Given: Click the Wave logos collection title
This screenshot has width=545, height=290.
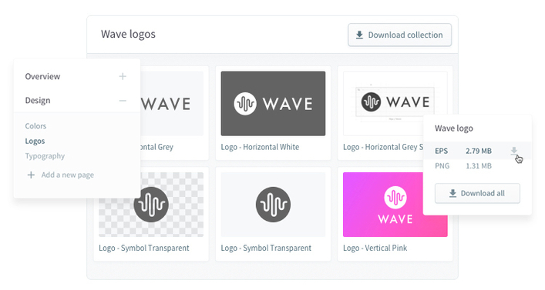Looking at the screenshot, I should 128,34.
